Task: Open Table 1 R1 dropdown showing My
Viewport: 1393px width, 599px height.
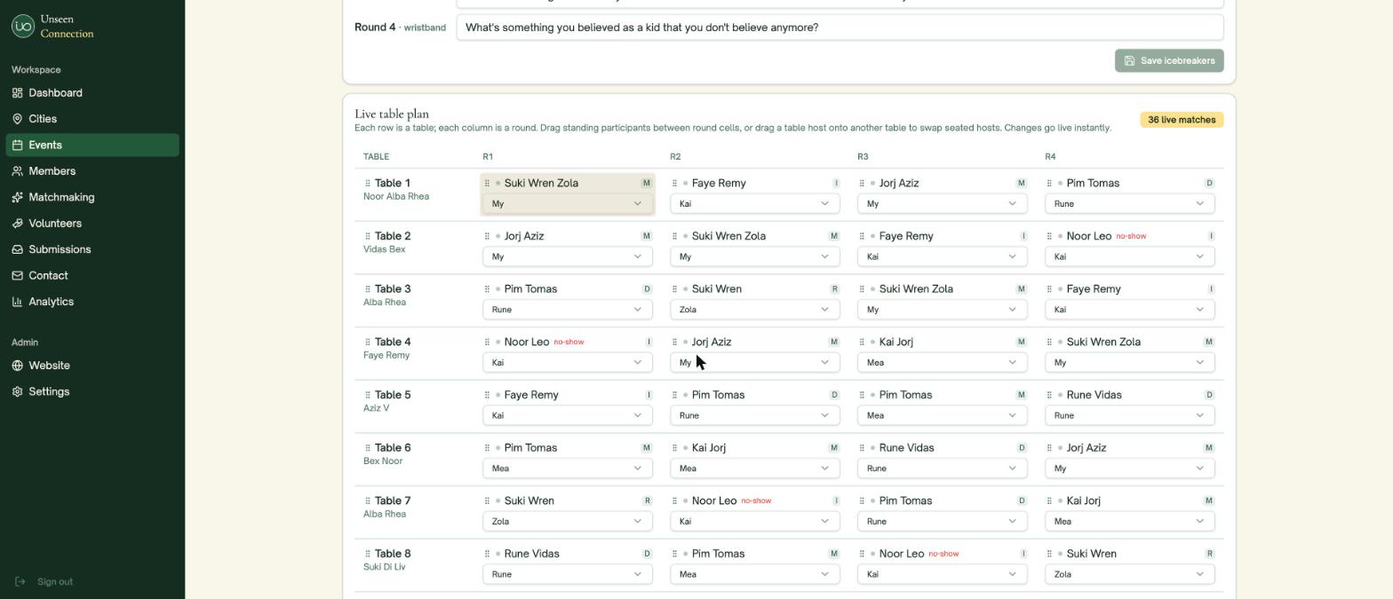Action: pos(568,204)
